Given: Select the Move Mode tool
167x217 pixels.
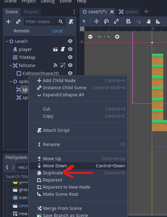Looking at the screenshot, I should coord(96,21).
